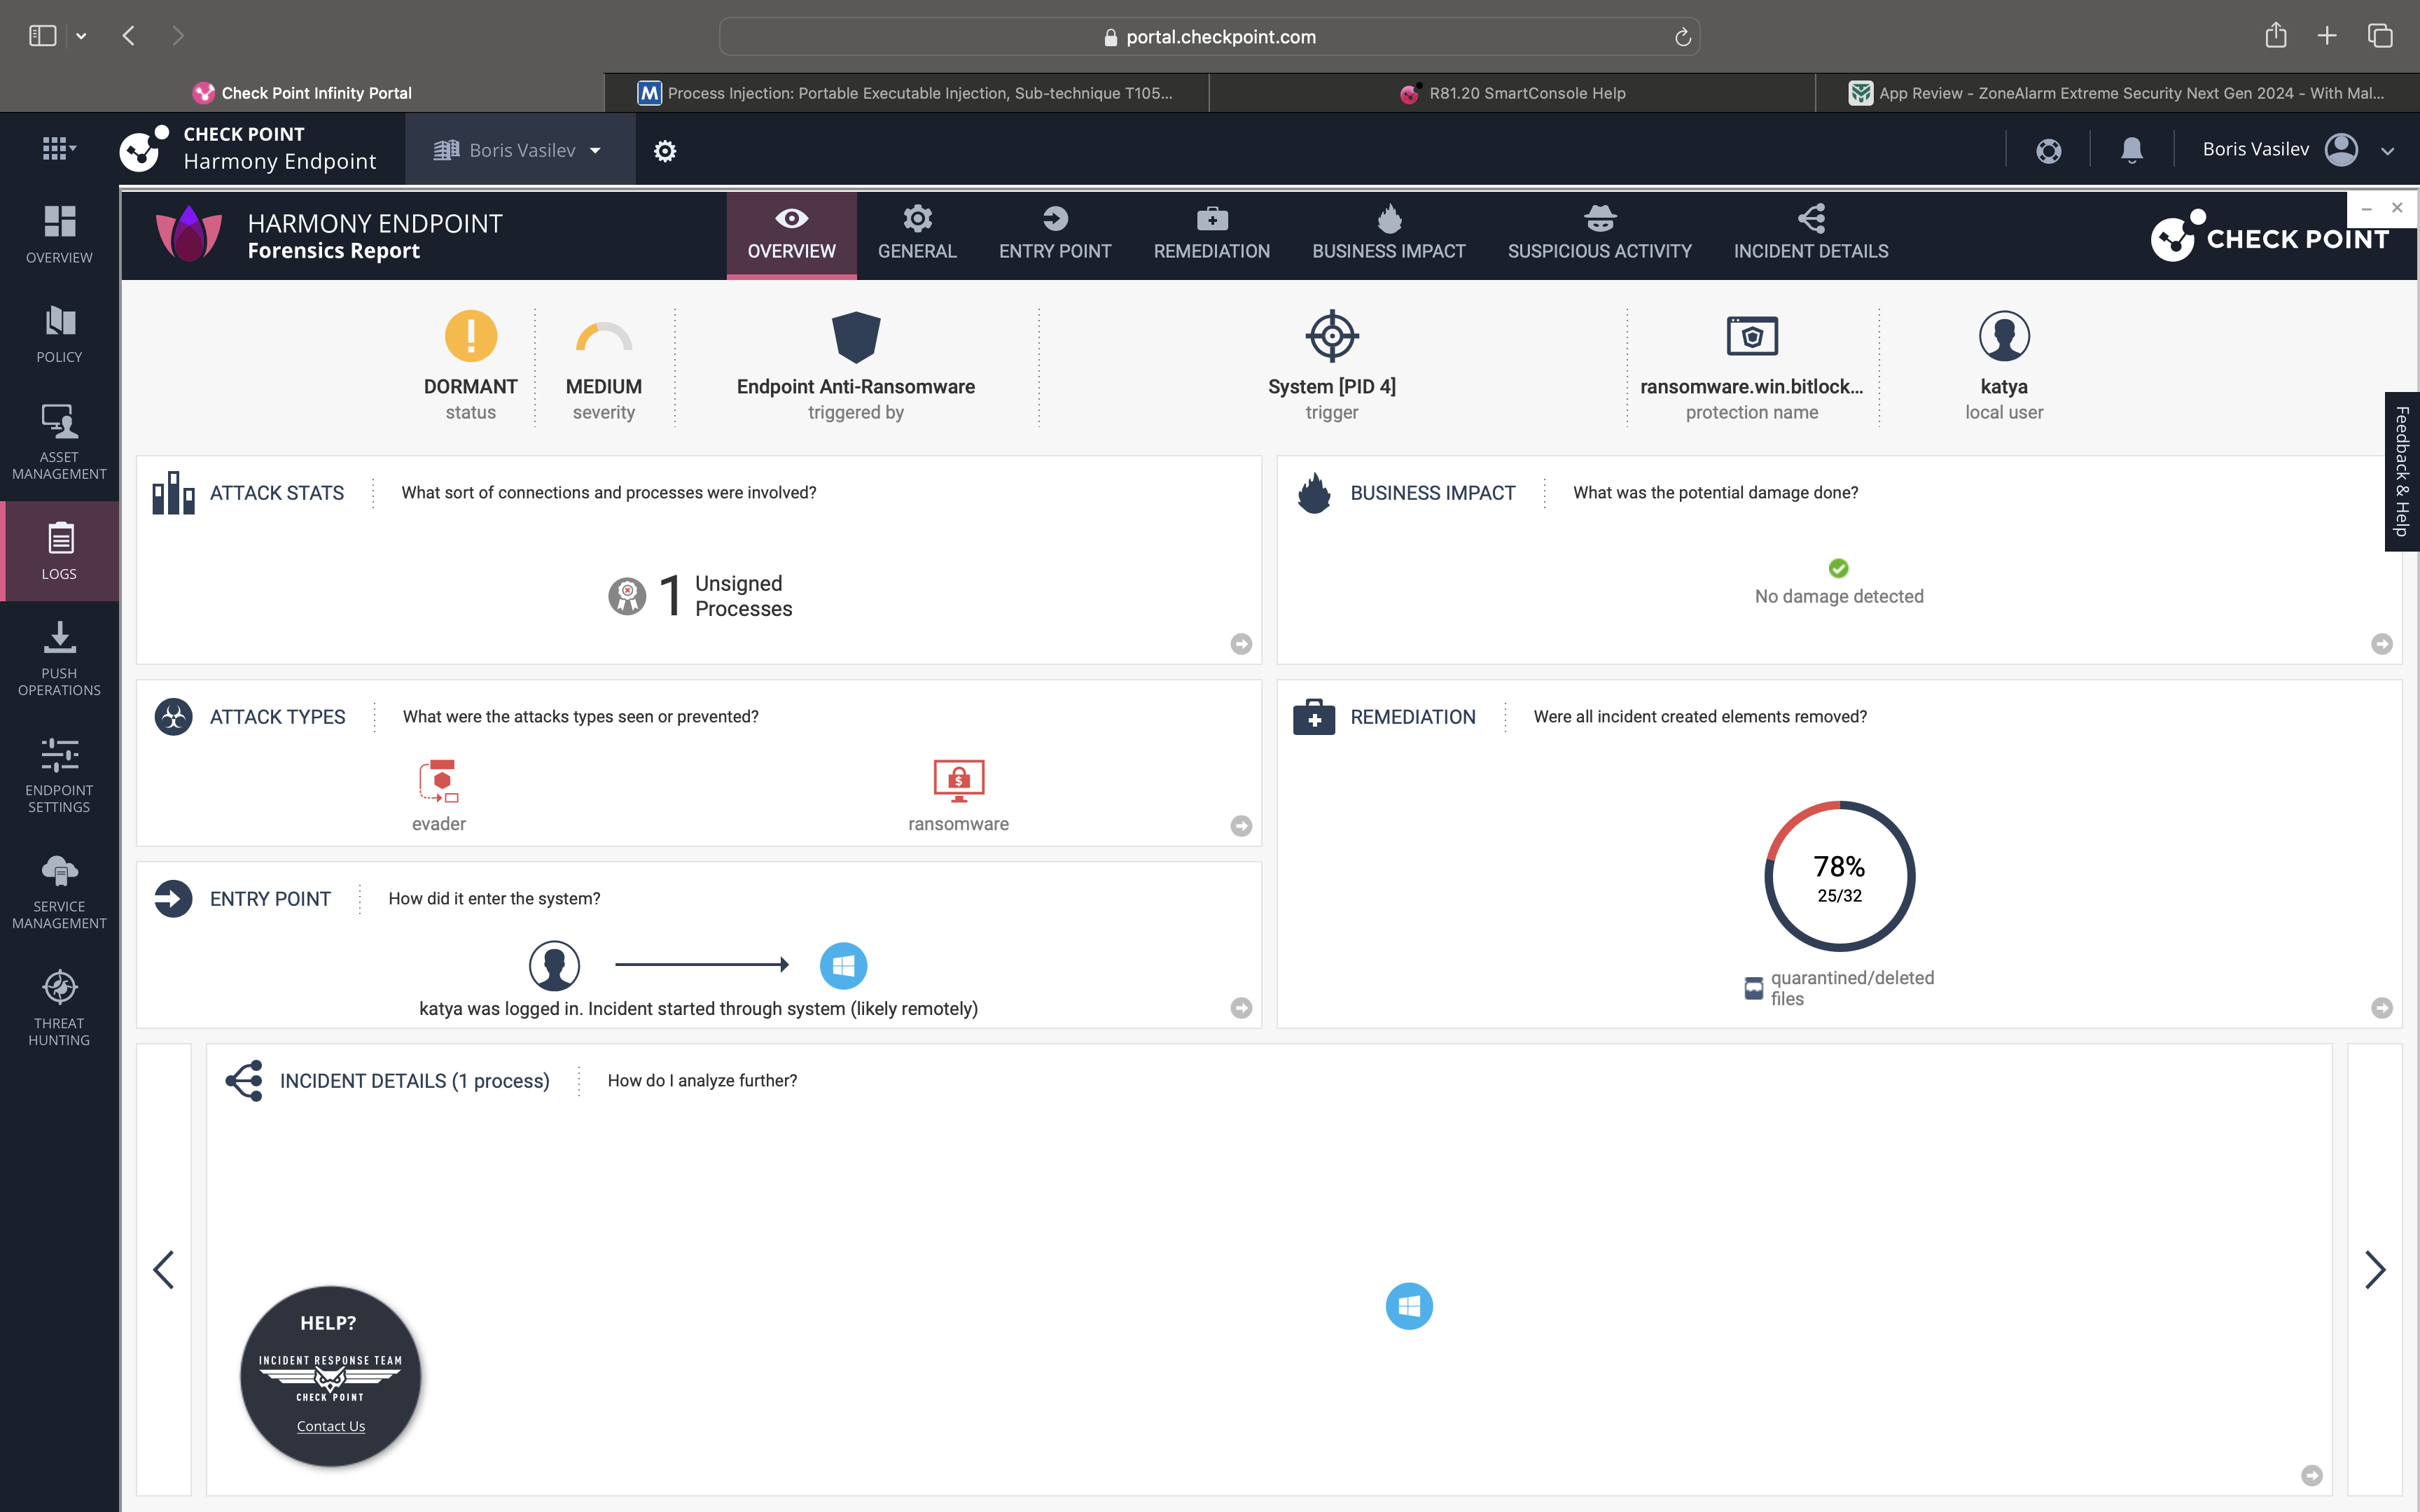This screenshot has height=1512, width=2420.
Task: Click the evader attack type icon
Action: tap(439, 781)
